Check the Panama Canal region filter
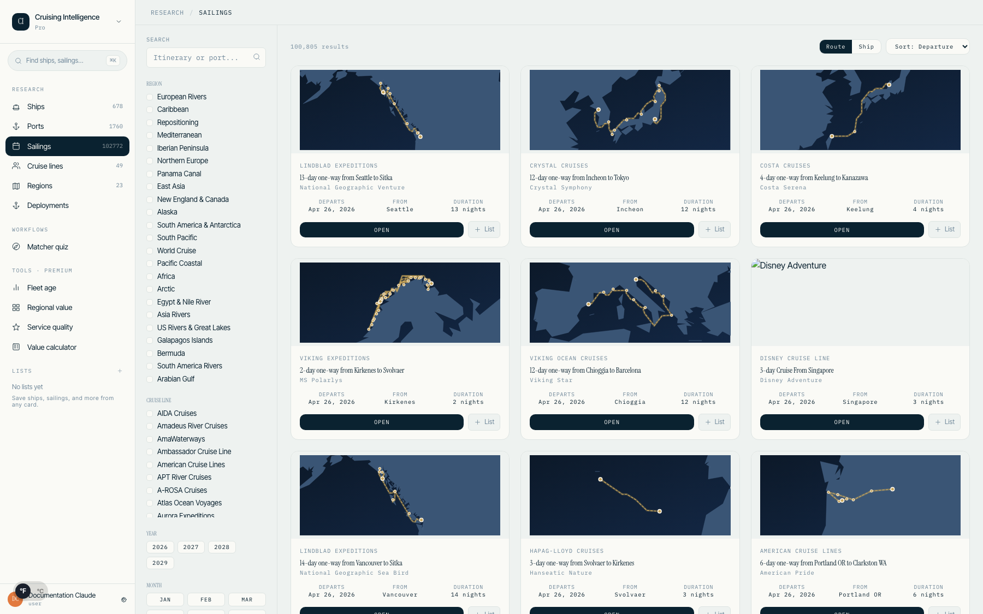Screen dimensions: 983x614 coord(150,174)
